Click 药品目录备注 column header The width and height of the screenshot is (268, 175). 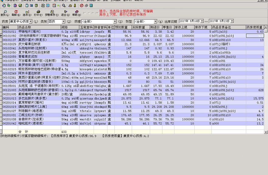(x=229, y=27)
